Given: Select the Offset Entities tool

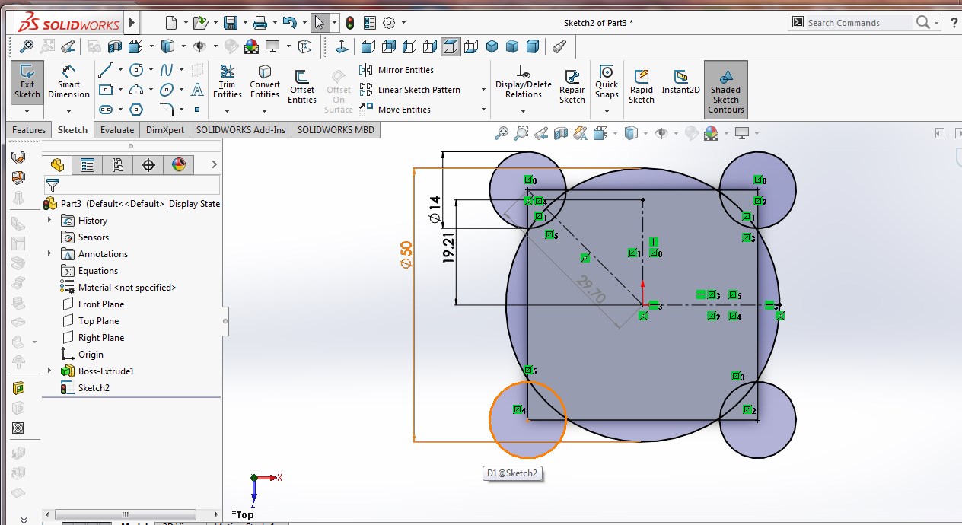Looking at the screenshot, I should tap(301, 87).
